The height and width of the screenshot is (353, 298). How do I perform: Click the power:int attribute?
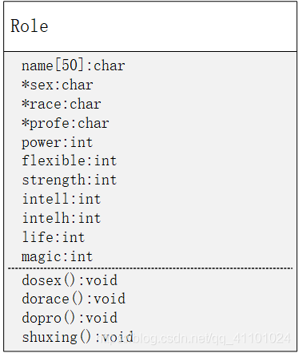click(x=58, y=142)
